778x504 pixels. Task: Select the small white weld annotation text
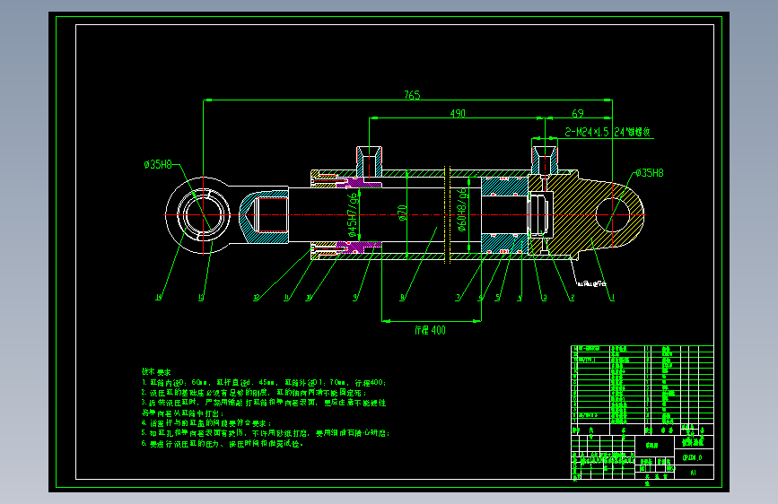tap(592, 283)
